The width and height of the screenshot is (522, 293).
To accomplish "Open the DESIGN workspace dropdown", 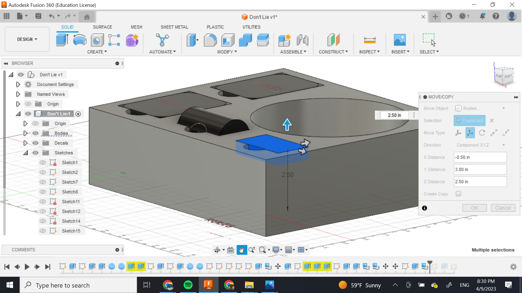I will 27,39.
